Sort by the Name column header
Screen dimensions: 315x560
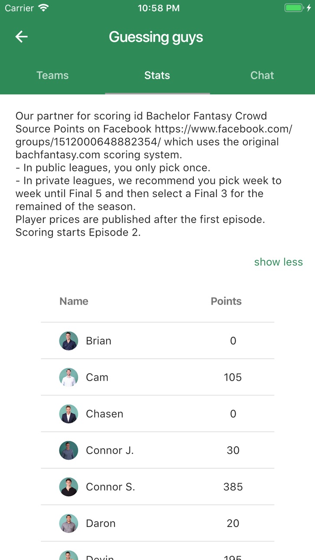(x=74, y=301)
